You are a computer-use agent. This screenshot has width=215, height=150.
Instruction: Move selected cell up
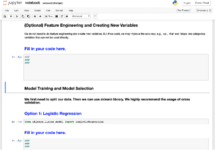[35, 16]
